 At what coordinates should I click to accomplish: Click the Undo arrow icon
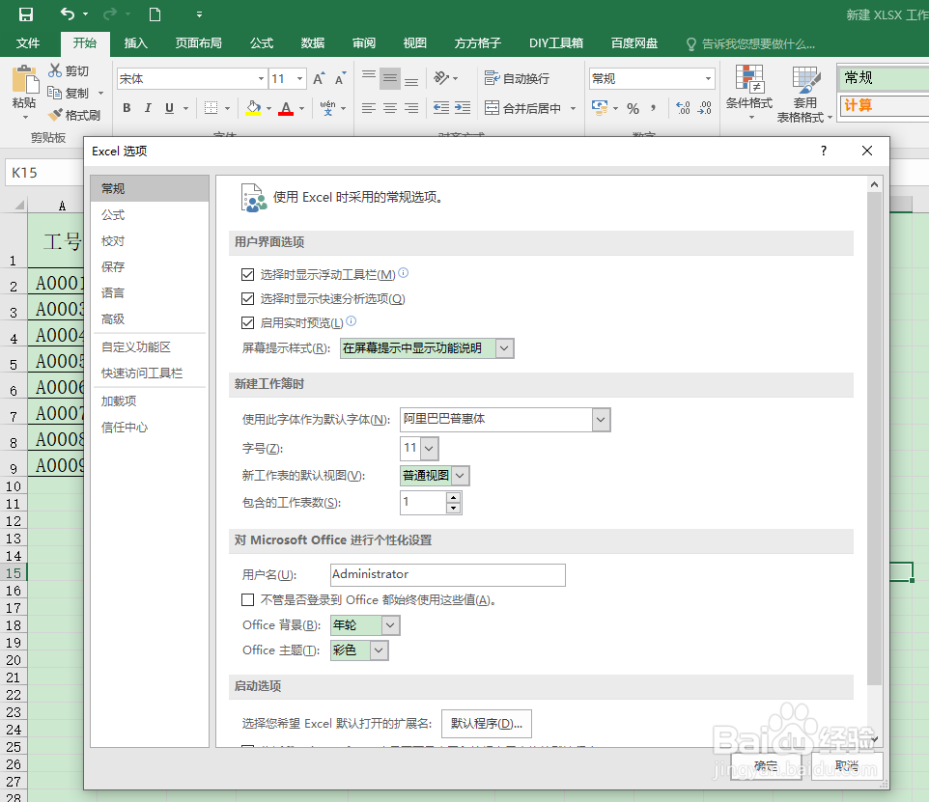tap(69, 14)
